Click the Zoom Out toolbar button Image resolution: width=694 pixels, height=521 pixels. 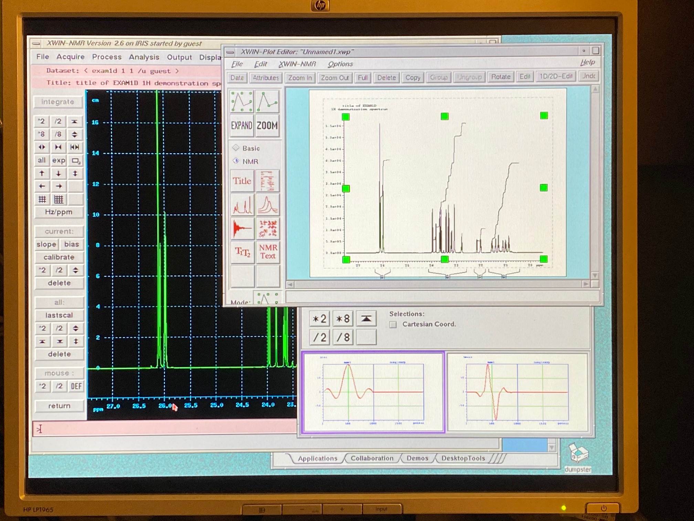coord(335,78)
